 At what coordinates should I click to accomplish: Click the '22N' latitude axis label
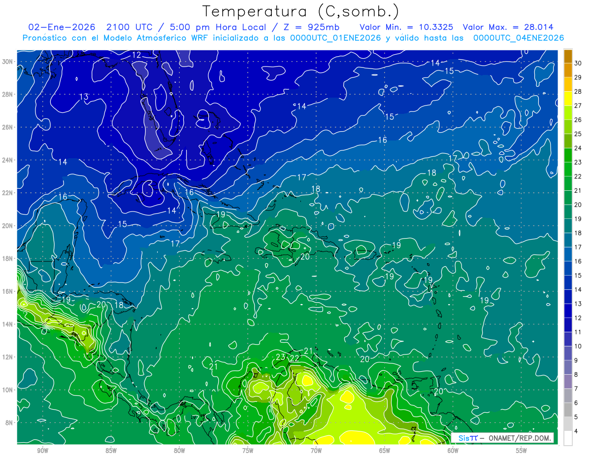pyautogui.click(x=7, y=193)
